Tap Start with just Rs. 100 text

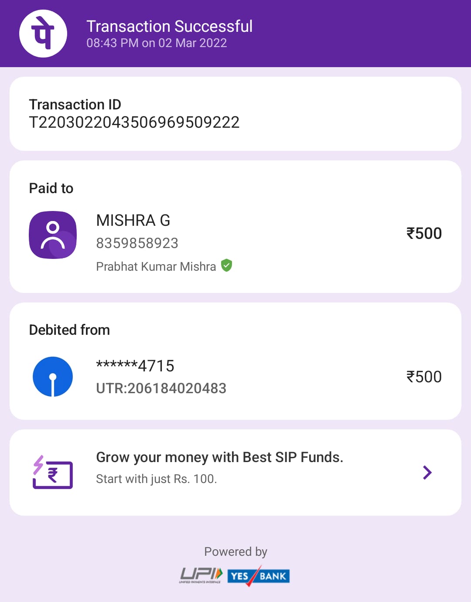[x=156, y=479]
